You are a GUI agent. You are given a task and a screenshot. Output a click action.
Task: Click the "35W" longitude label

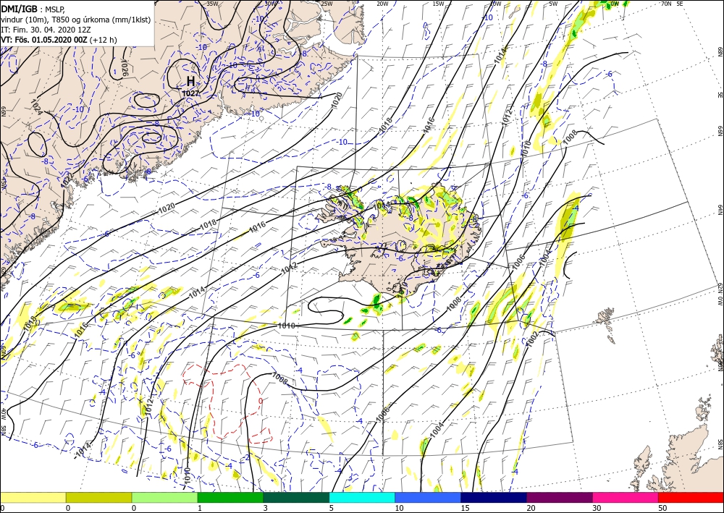tap(212, 4)
